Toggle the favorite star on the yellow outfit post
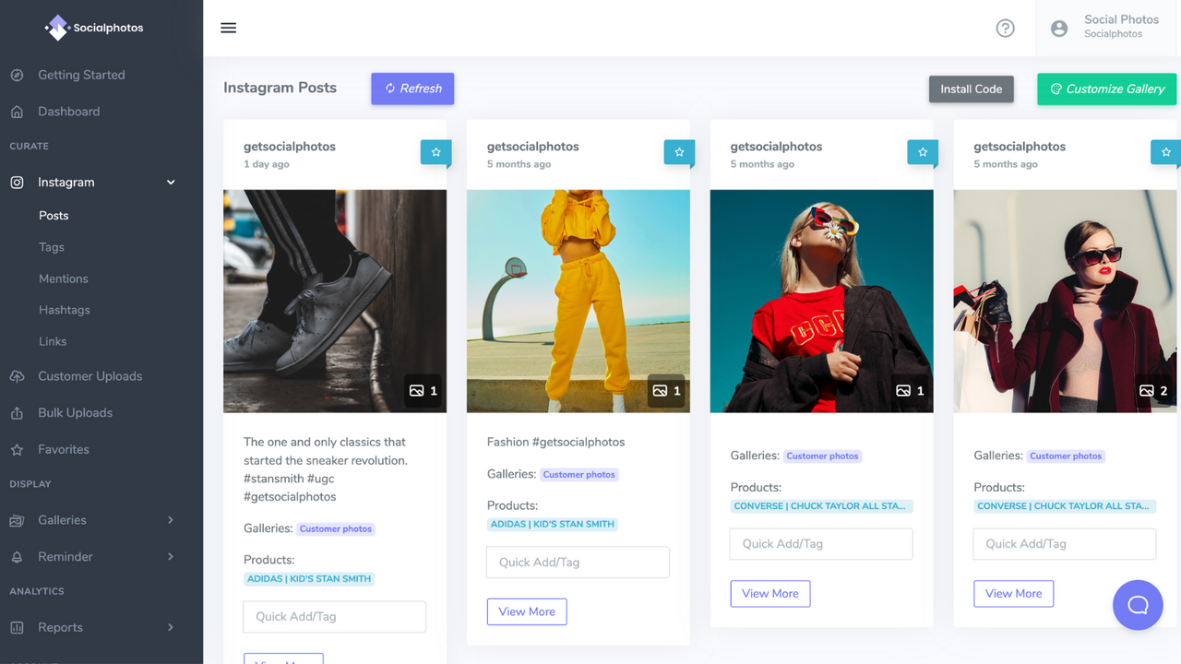 point(679,152)
